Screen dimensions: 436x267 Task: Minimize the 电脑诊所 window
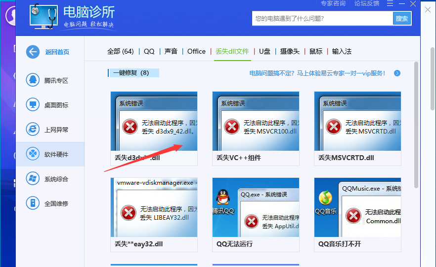402,3
